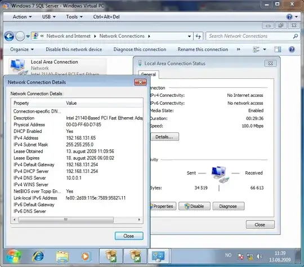Click the details list scroll left arrow
The width and height of the screenshot is (304, 267).
pyautogui.click(x=15, y=220)
